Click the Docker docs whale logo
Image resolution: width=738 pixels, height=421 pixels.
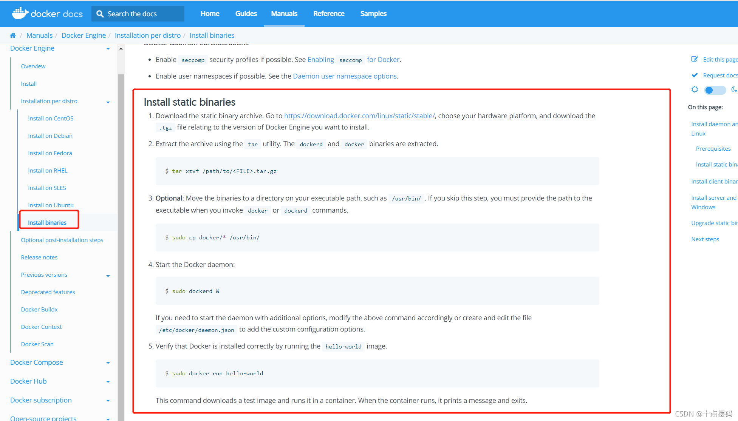tap(20, 13)
